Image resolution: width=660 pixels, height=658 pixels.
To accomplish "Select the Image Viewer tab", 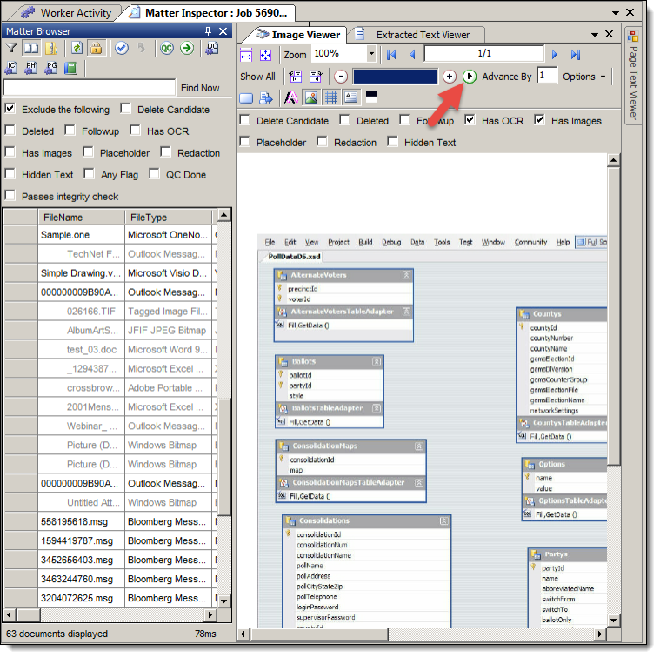I will (x=298, y=35).
